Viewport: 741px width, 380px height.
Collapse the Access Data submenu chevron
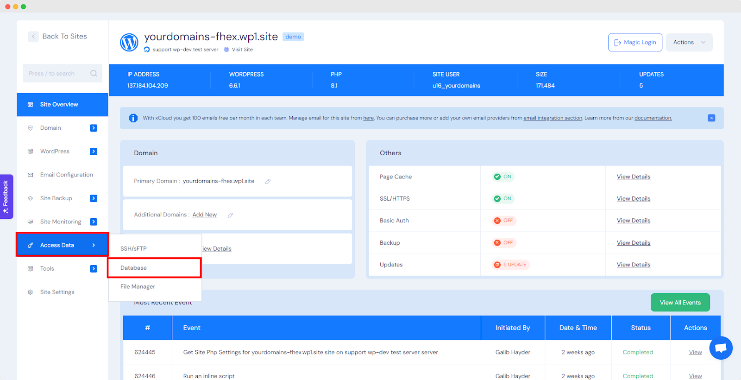coord(94,245)
